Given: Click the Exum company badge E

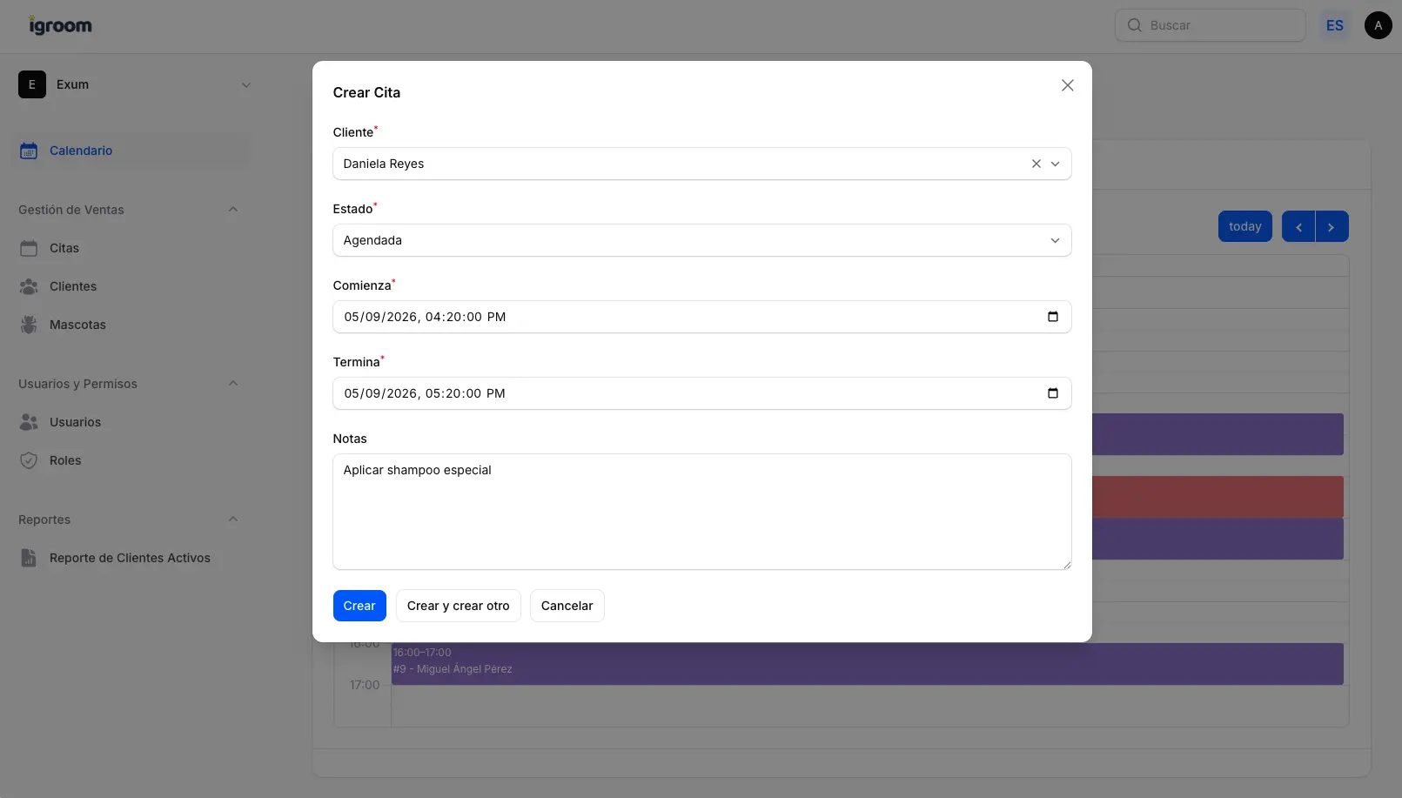Looking at the screenshot, I should [x=32, y=84].
